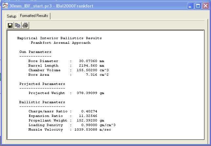The width and height of the screenshot is (211, 146).
Task: Copy results using the copy icon
Action: (18, 25)
